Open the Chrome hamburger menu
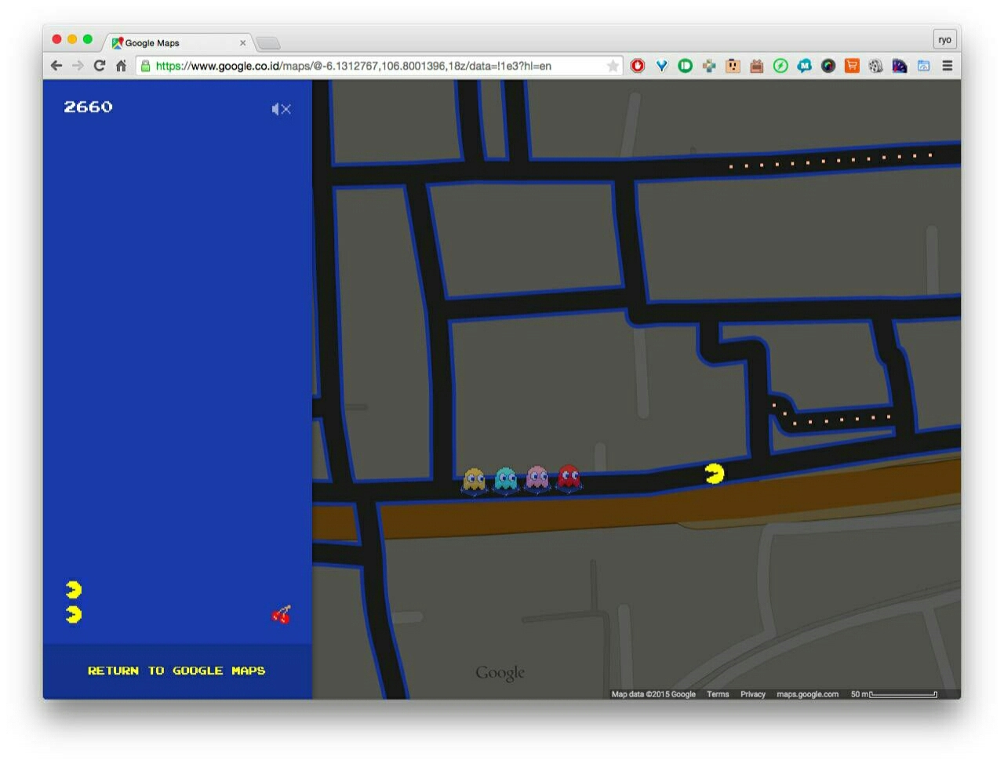The image size is (1004, 760). coord(948,66)
